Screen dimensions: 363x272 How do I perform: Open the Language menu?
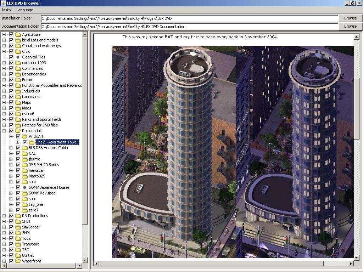[x=24, y=10]
